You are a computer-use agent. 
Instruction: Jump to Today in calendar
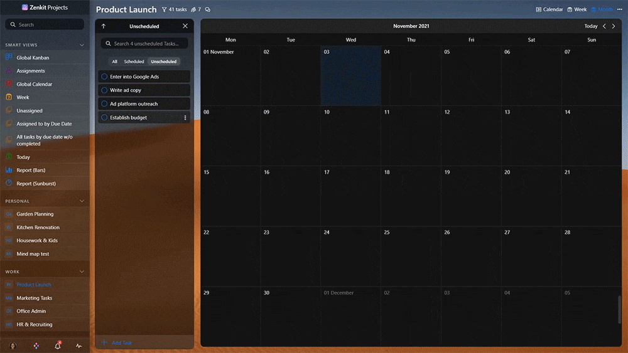pos(591,26)
